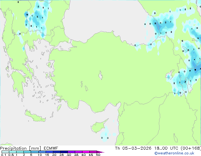Click the 15–20 mm legend swatch
This screenshot has width=201, height=156.
click(x=49, y=152)
